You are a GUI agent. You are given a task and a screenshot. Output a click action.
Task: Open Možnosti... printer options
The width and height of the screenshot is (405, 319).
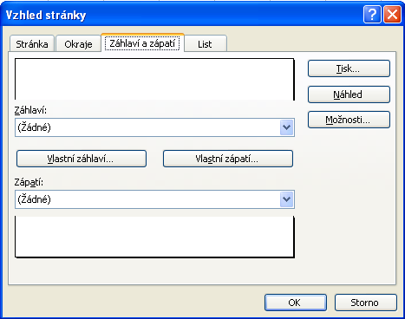349,120
